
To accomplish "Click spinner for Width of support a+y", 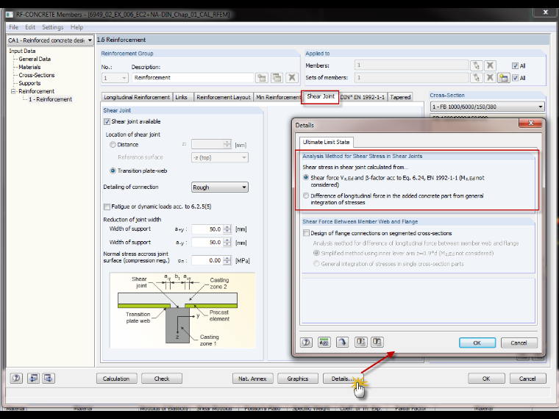I will pyautogui.click(x=227, y=229).
